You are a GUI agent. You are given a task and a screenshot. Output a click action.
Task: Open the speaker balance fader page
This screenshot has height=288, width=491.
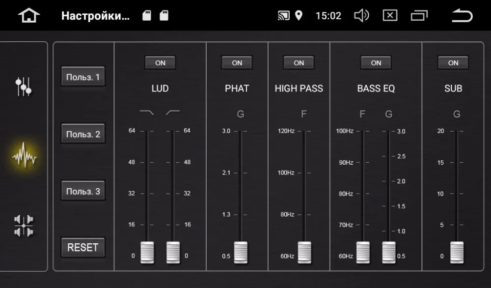tap(24, 226)
